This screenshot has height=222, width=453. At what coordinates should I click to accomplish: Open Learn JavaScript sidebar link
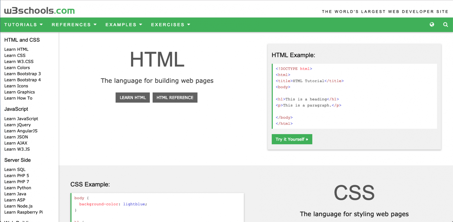click(21, 119)
